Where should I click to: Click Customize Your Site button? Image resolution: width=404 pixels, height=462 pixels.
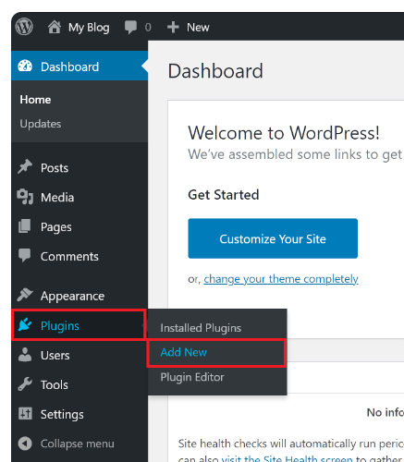pos(273,238)
